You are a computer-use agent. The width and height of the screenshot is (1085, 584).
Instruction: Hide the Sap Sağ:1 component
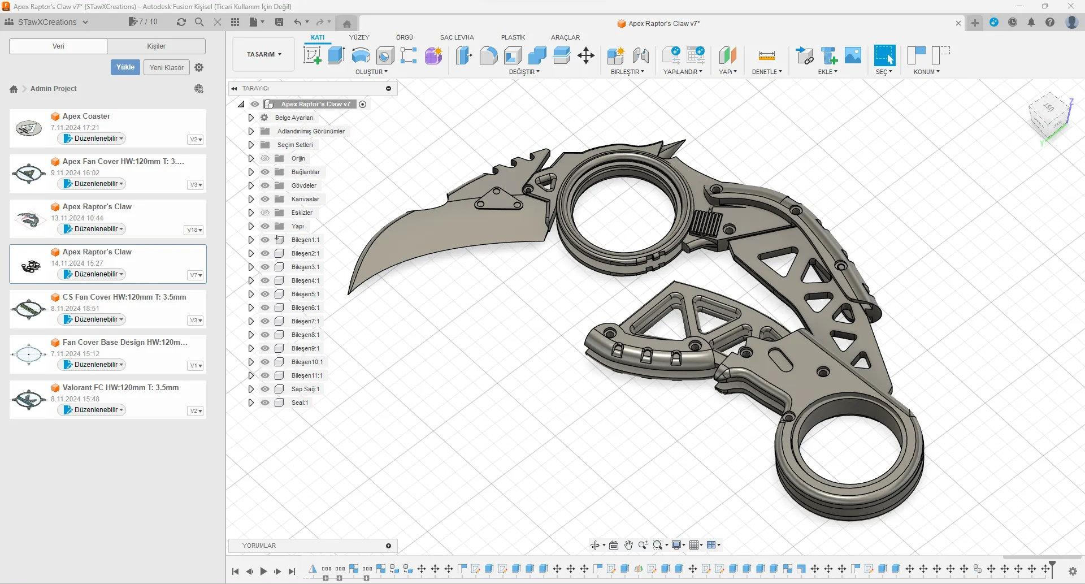click(x=265, y=389)
